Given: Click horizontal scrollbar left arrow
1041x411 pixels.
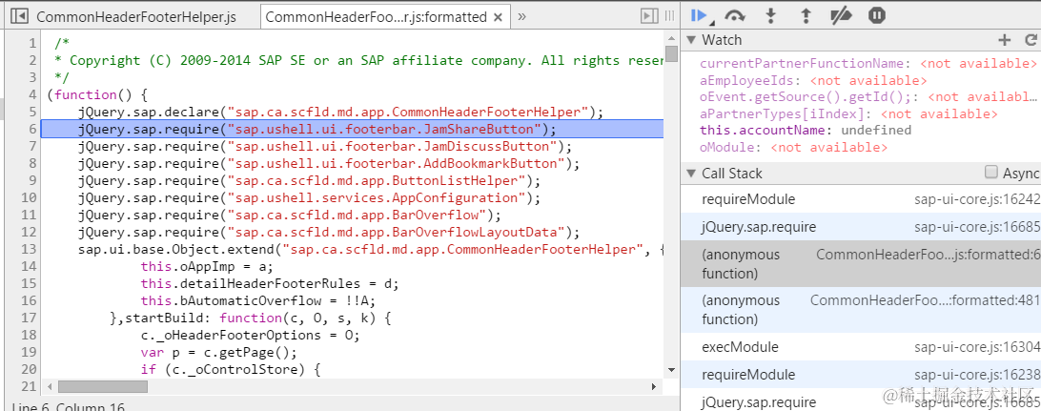Looking at the screenshot, I should click(48, 386).
